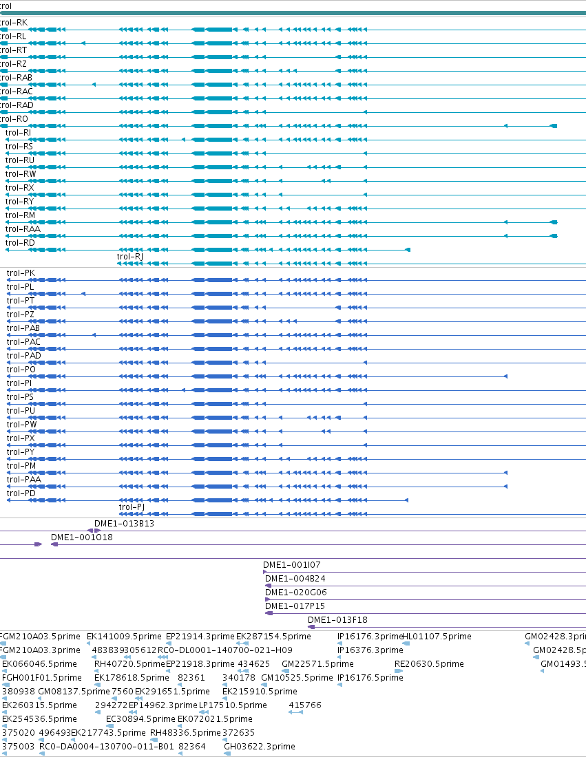Viewport: 586px width, 757px height.
Task: Select transcript label trol-RAC
Action: (x=17, y=92)
